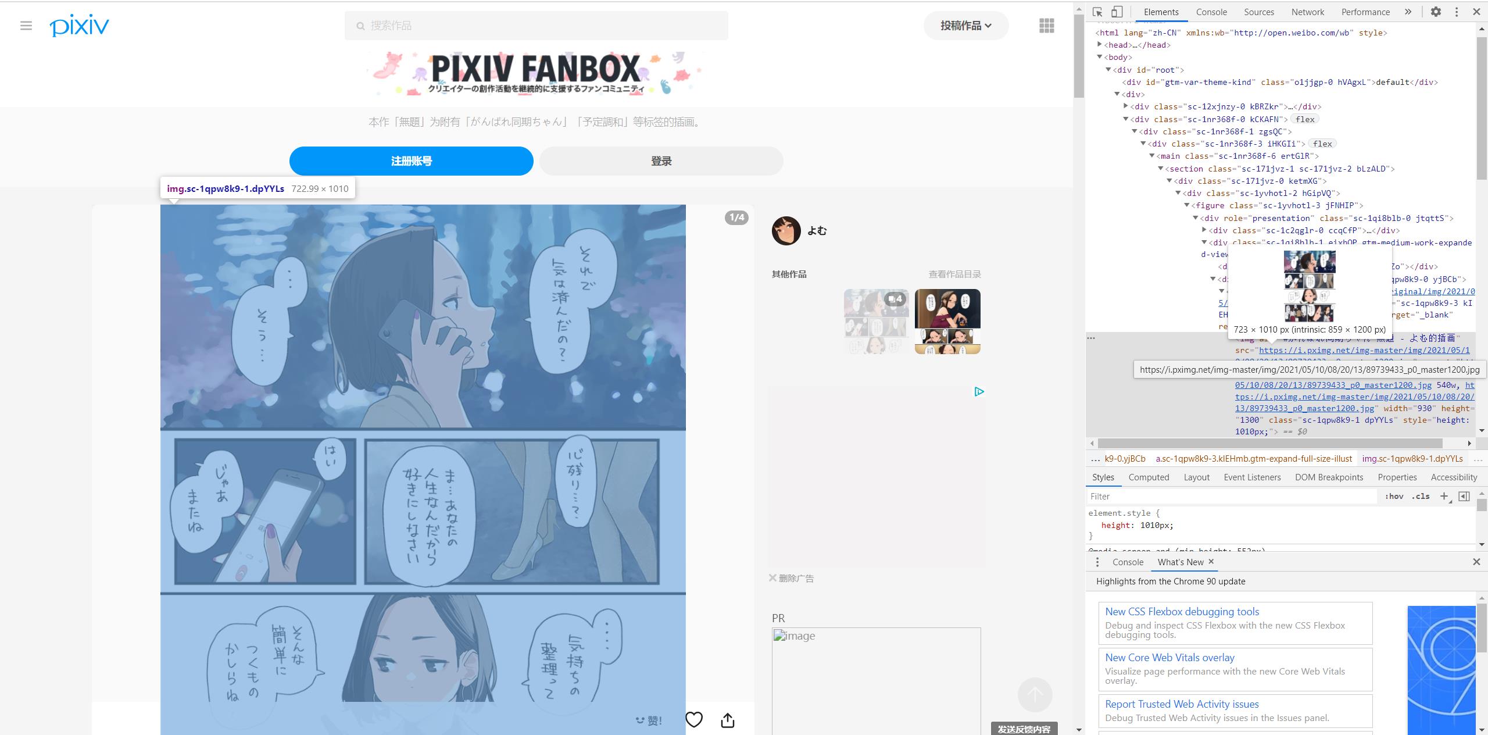Collapse the section sc-171jvz-1 node

click(1160, 168)
